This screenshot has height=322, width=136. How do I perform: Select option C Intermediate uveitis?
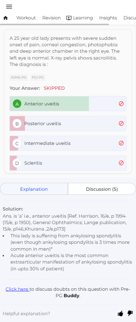(68, 143)
